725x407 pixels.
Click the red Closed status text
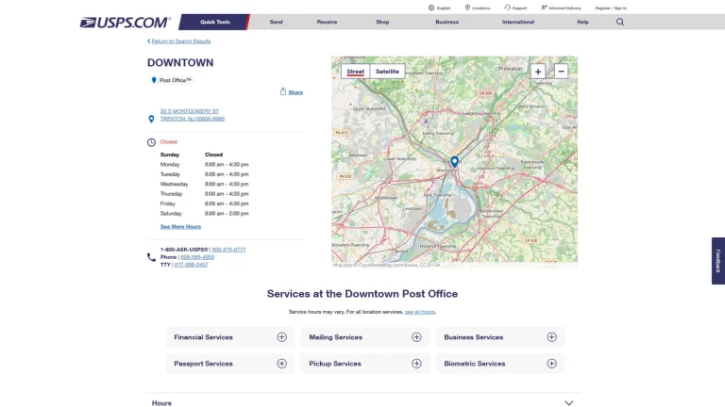point(169,141)
